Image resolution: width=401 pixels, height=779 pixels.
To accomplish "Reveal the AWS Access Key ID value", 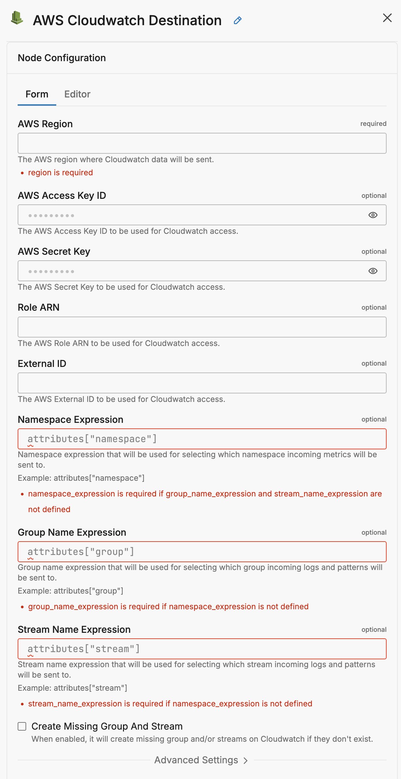I will (373, 215).
